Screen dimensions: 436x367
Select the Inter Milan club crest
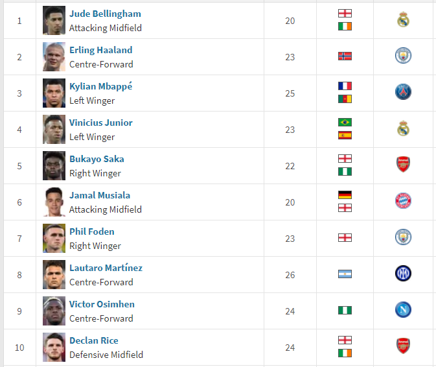(403, 273)
